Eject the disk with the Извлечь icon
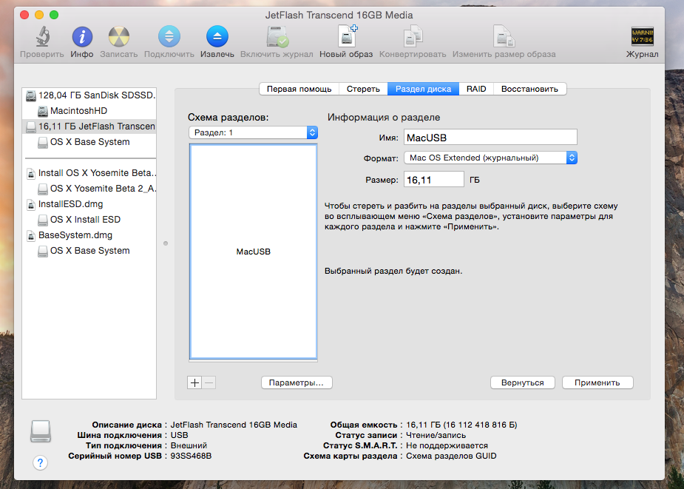 click(217, 37)
